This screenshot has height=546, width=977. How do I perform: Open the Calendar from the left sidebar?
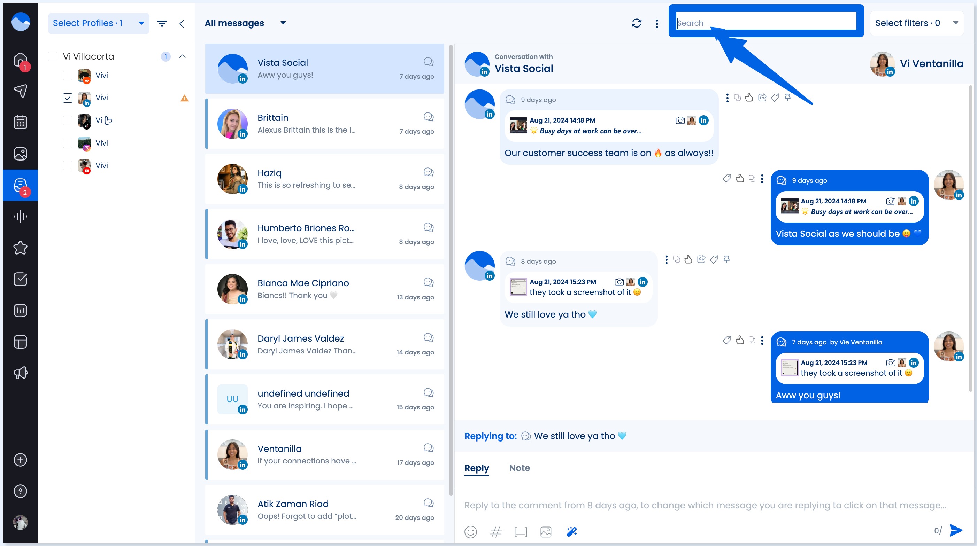click(20, 122)
